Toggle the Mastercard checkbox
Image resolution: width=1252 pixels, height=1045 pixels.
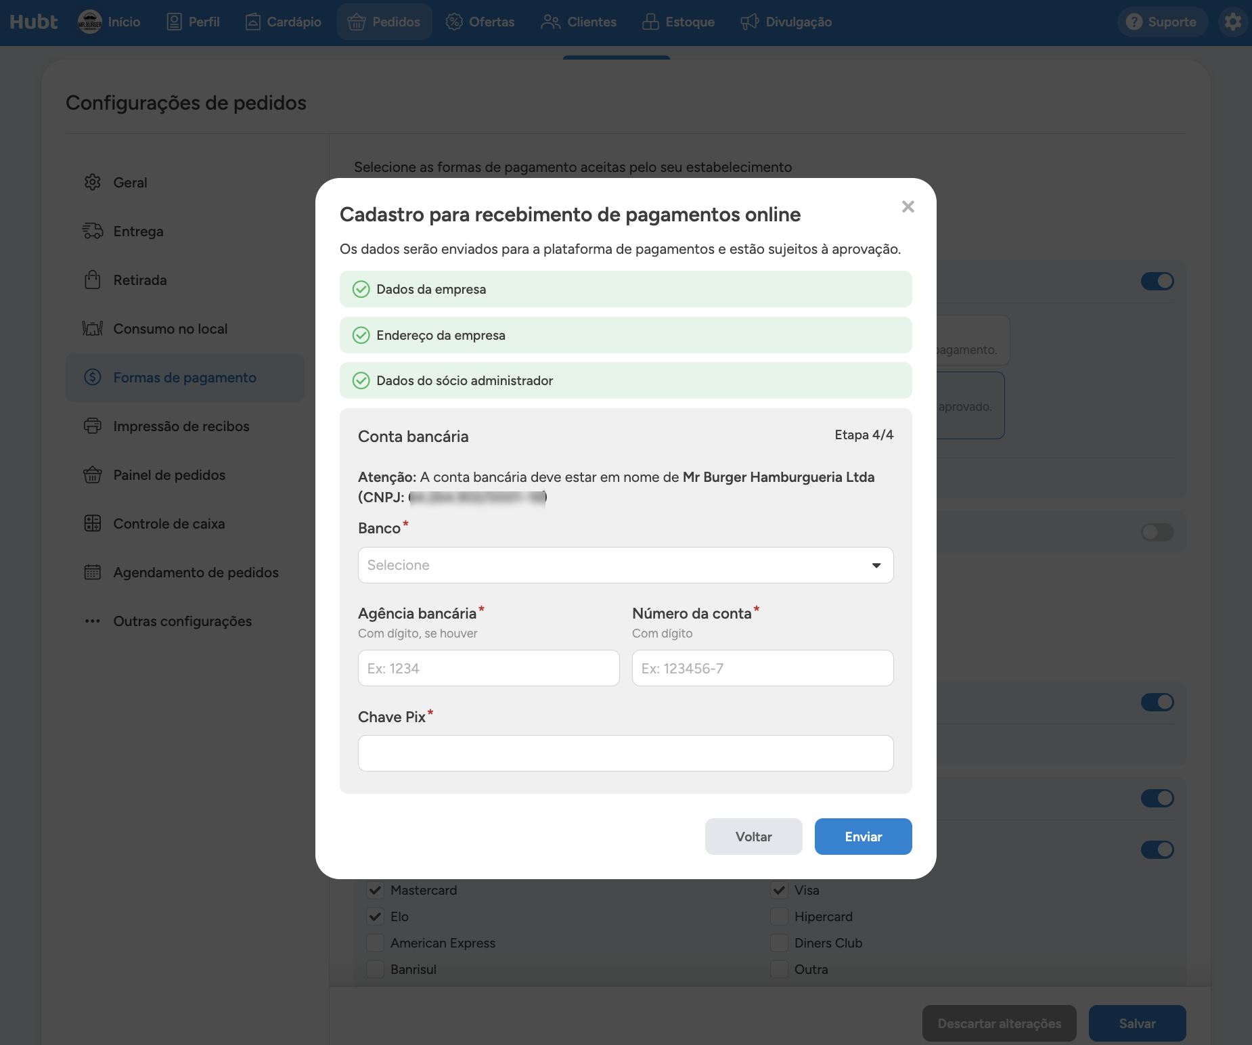coord(375,890)
